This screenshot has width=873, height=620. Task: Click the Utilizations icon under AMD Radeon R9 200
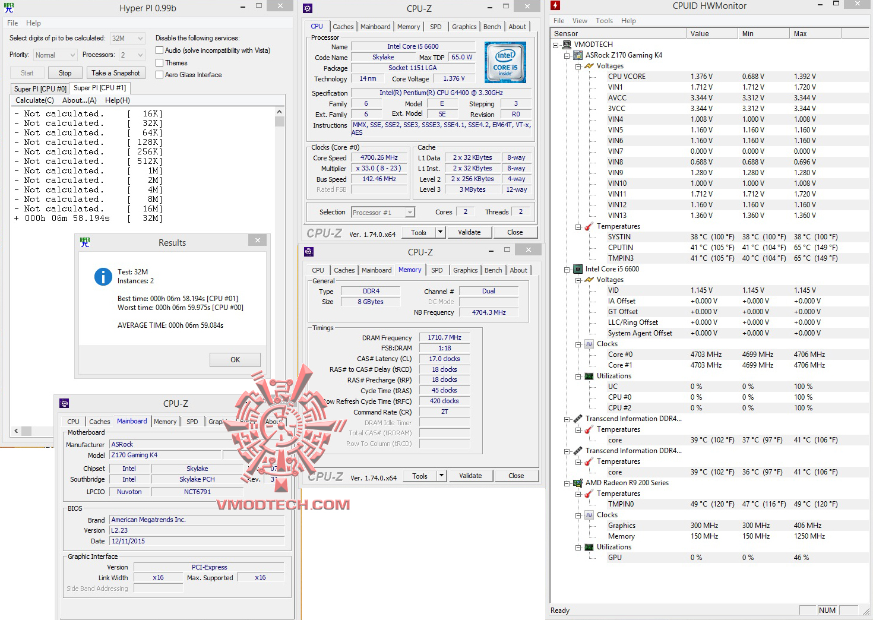click(x=589, y=547)
